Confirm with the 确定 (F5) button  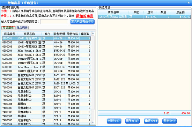pos(151,121)
